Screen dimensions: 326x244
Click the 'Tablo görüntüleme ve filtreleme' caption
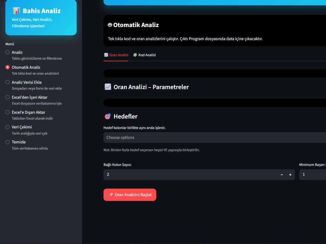point(37,59)
